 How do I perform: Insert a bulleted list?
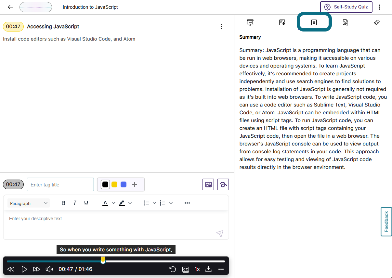(x=146, y=203)
